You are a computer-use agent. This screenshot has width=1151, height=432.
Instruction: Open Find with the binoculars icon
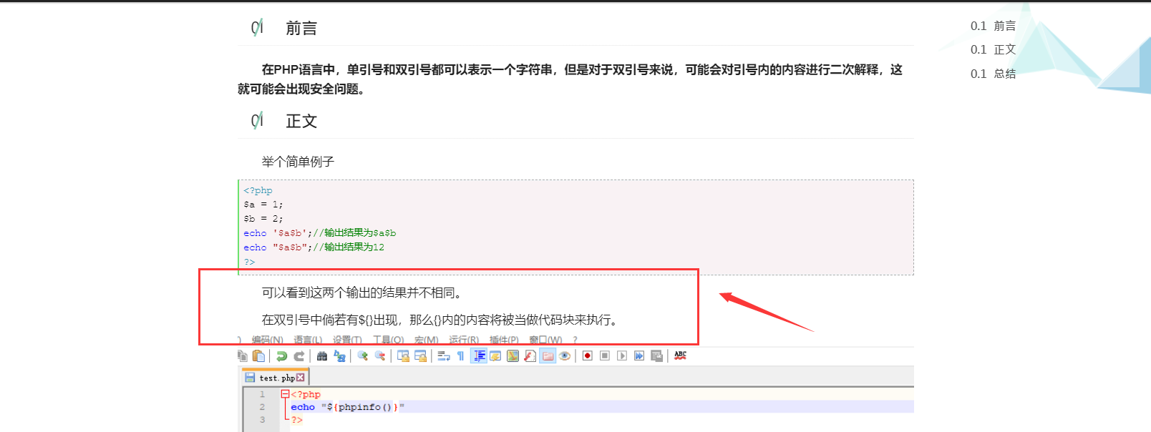tap(322, 356)
